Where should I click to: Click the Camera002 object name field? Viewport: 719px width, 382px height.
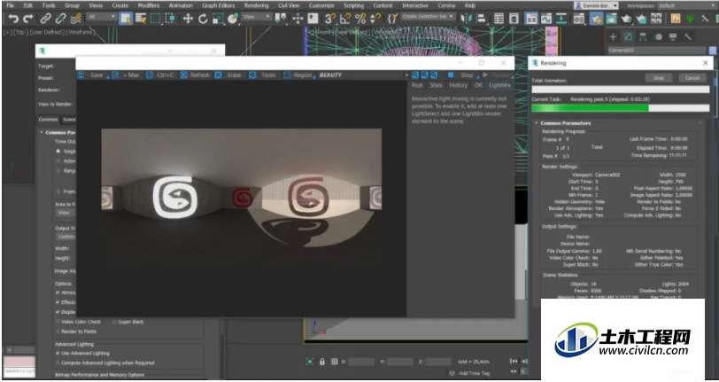click(x=657, y=51)
